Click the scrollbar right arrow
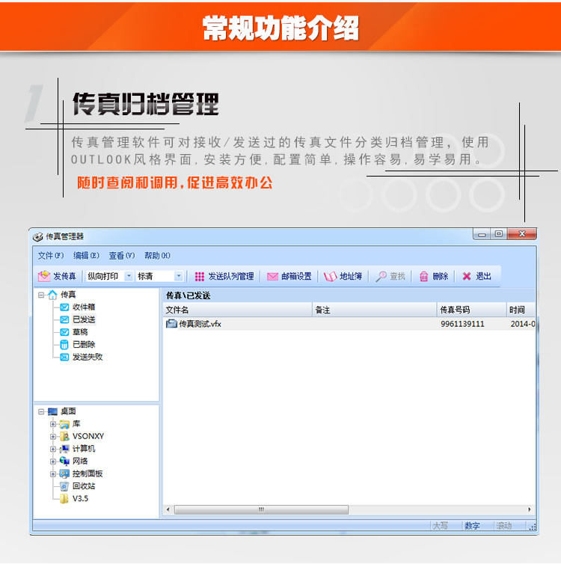 tap(530, 509)
